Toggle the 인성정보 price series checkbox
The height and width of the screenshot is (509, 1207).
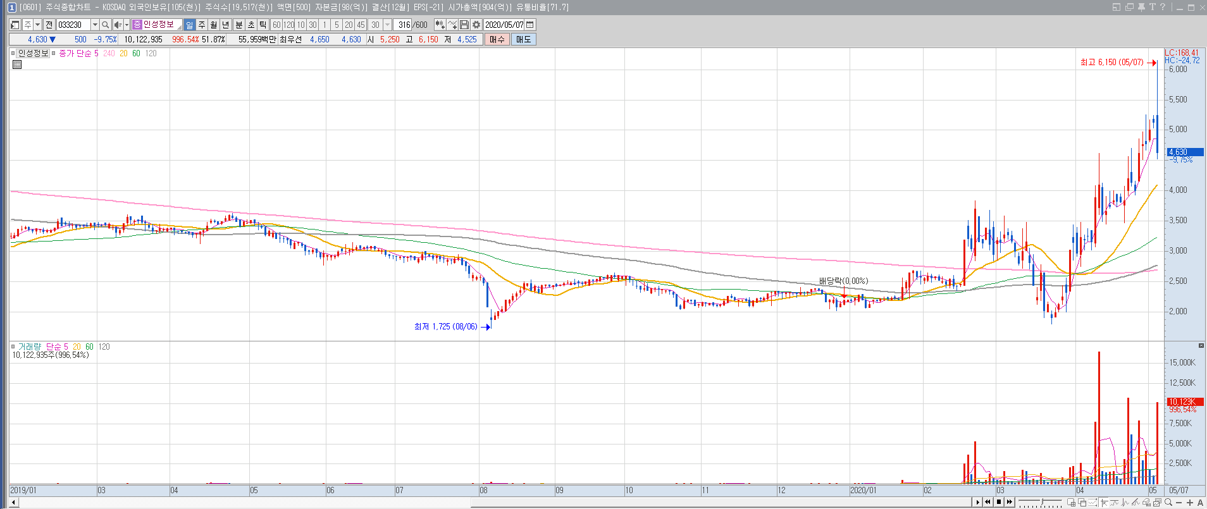coord(13,53)
